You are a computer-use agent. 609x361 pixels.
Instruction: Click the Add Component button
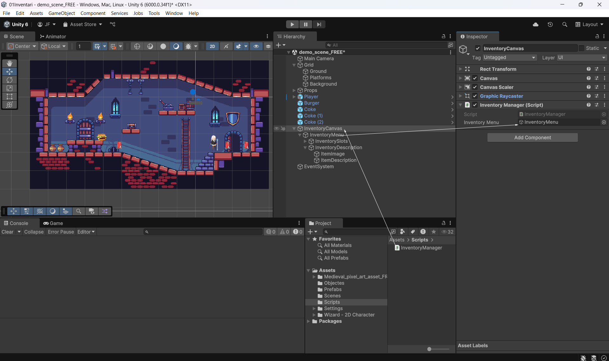coord(532,137)
